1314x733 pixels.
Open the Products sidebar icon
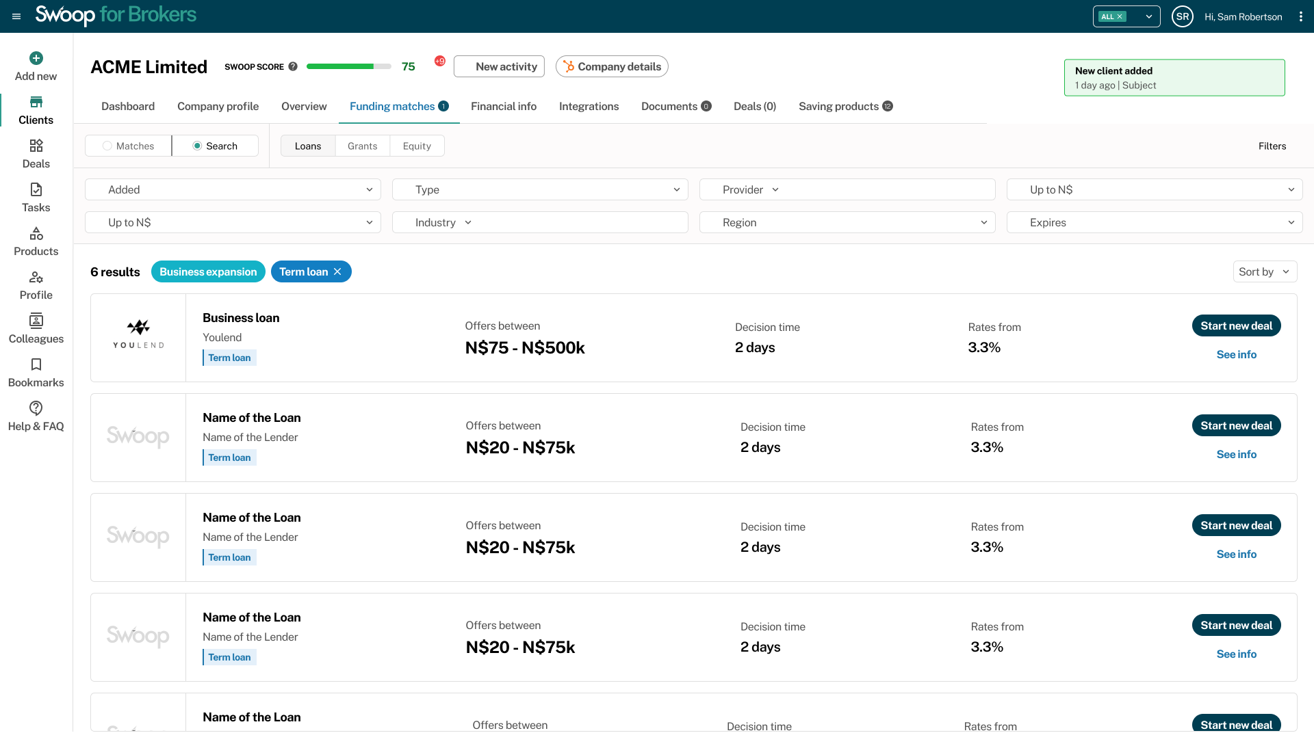36,234
